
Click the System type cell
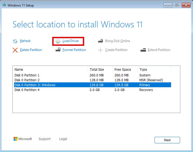(145, 75)
